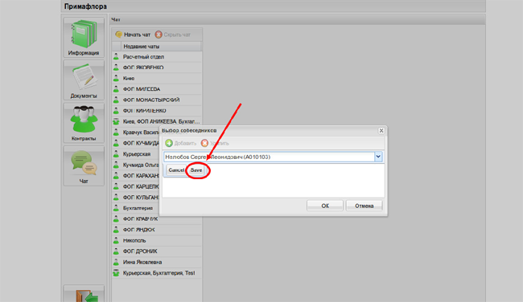Image resolution: width=523 pixels, height=302 pixels.
Task: Click group icon beside Киев, ФОП АНИКЕЕВА
Action: [x=116, y=121]
